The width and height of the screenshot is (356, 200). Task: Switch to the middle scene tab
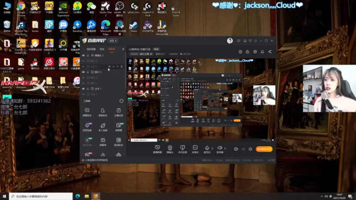(x=102, y=49)
